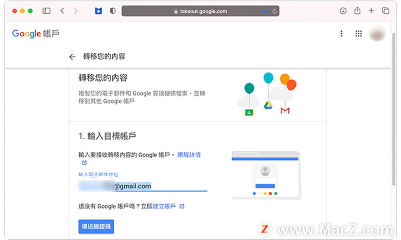401x240 pixels.
Task: Click the external link icon after 建立帳戶
Action: coord(182,206)
